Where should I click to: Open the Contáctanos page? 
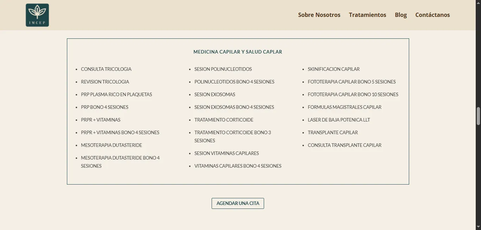click(x=432, y=15)
